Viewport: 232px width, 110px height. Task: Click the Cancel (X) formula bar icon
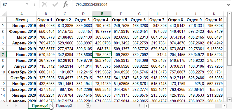44,5
